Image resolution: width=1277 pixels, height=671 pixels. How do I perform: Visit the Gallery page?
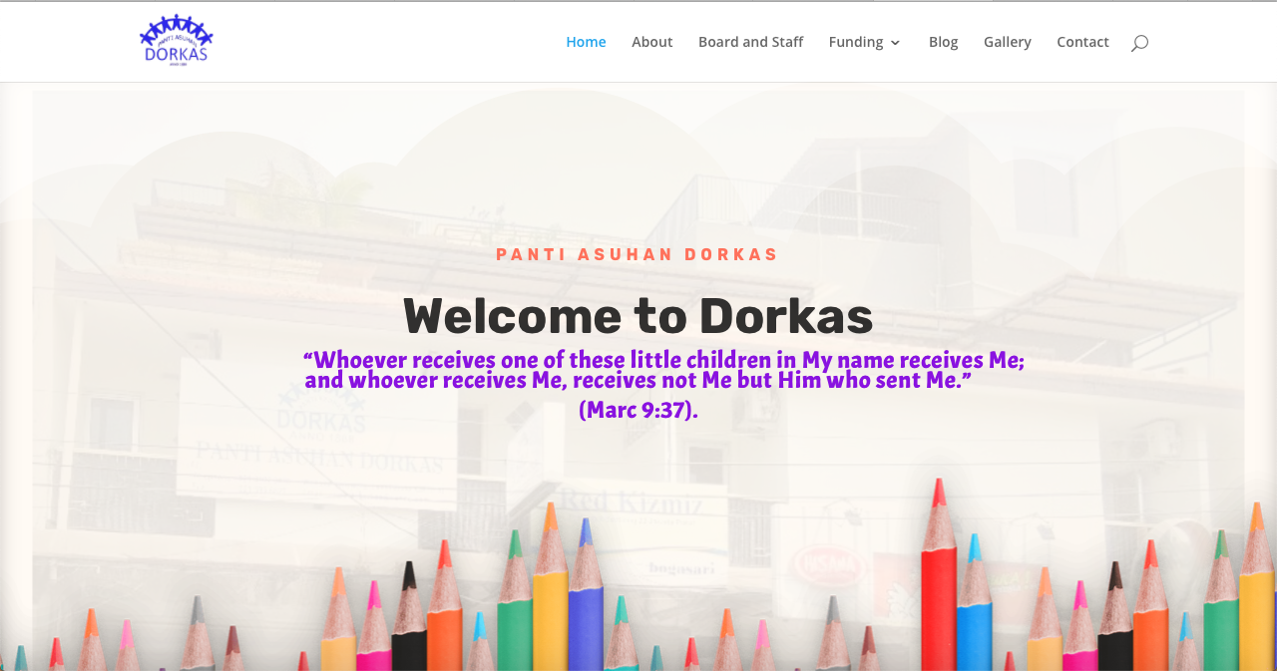1007,42
